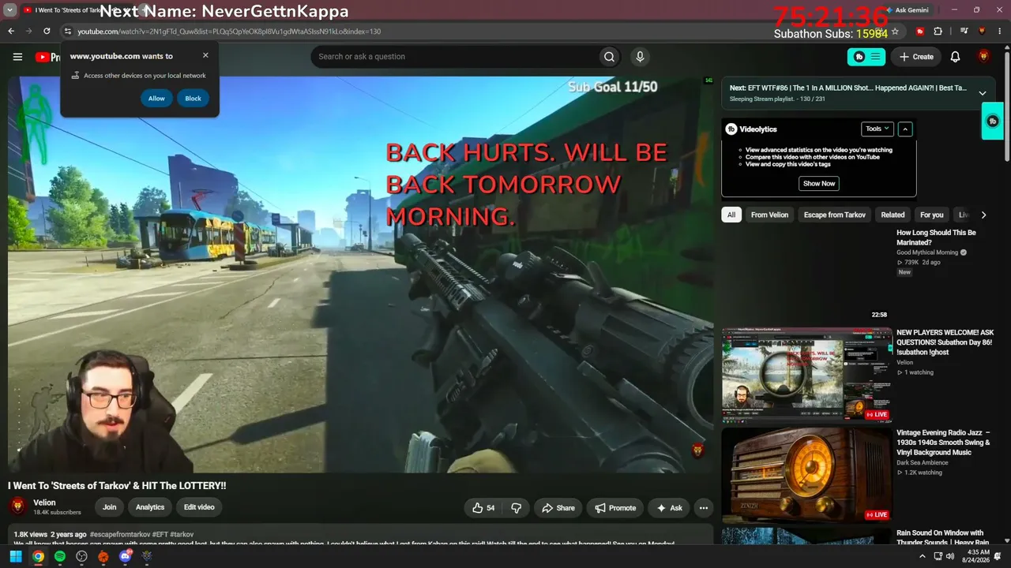View site information in address bar
The image size is (1011, 568).
(68, 32)
